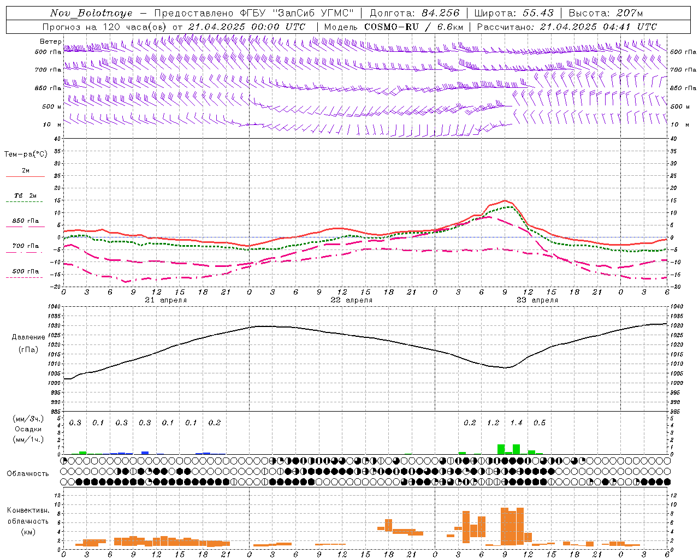Click the 'Высота: 207м' header field

606,13
